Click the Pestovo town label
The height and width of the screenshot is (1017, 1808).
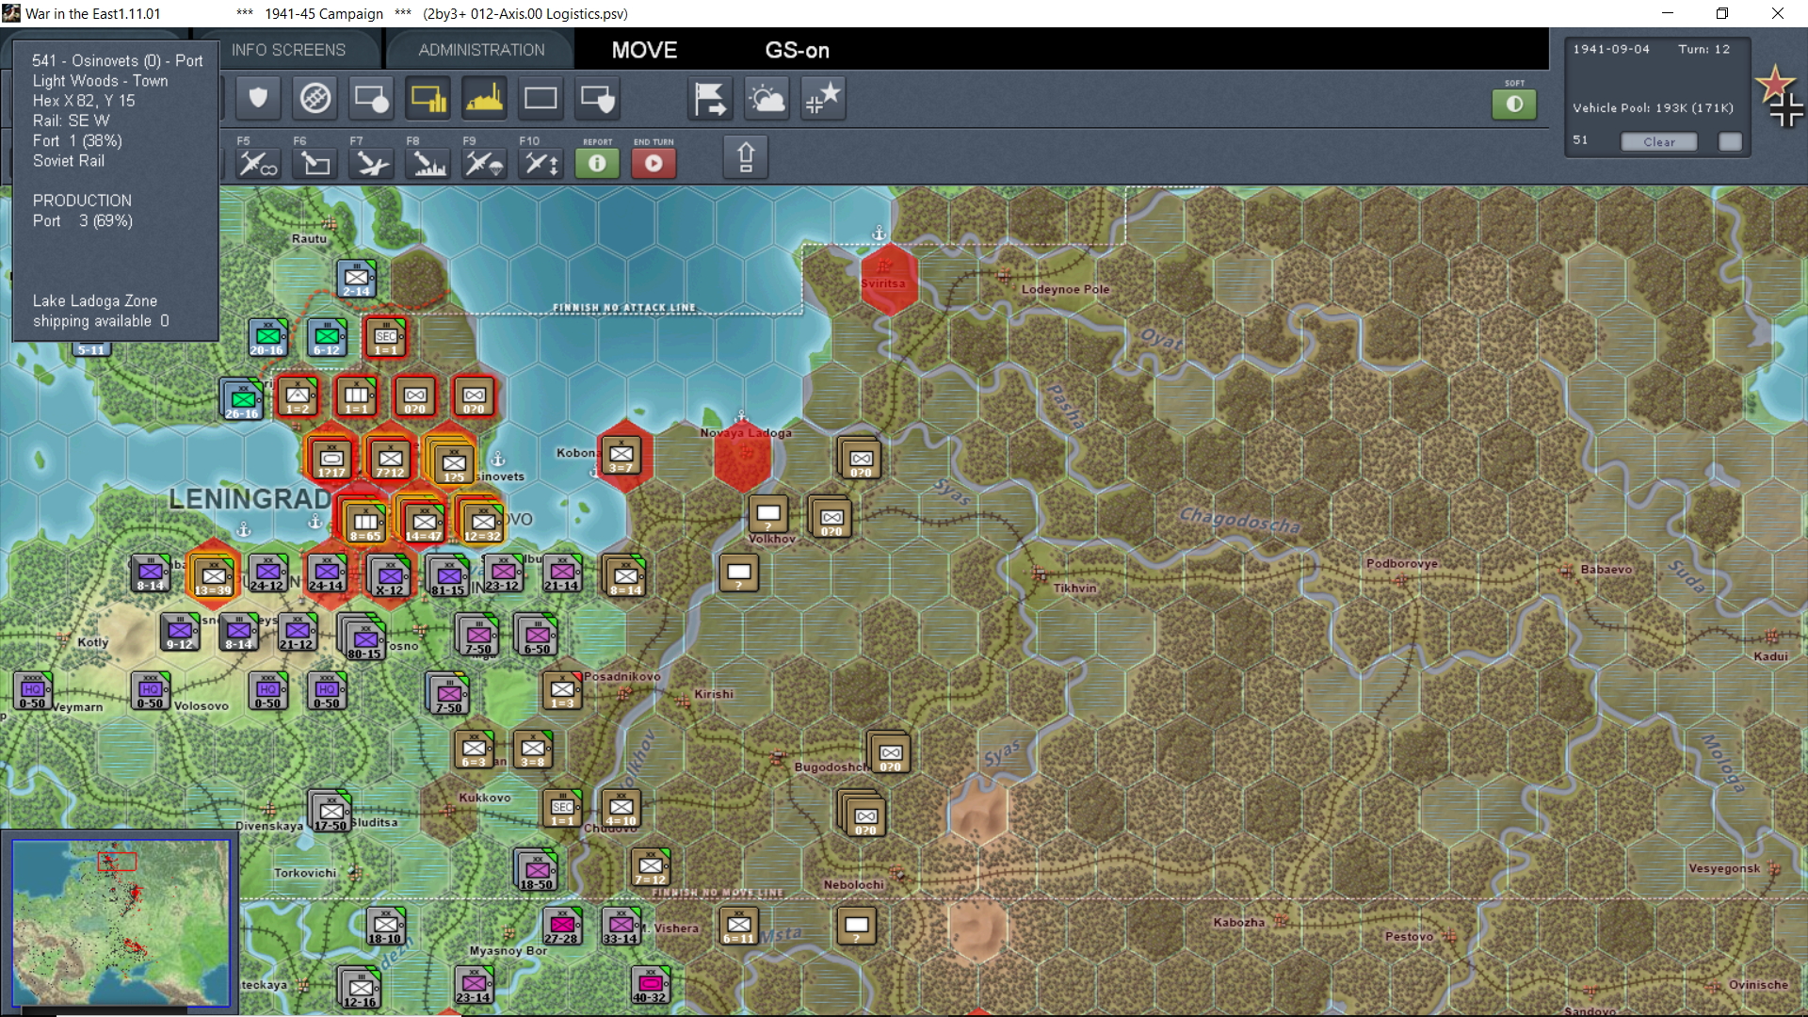point(1410,937)
